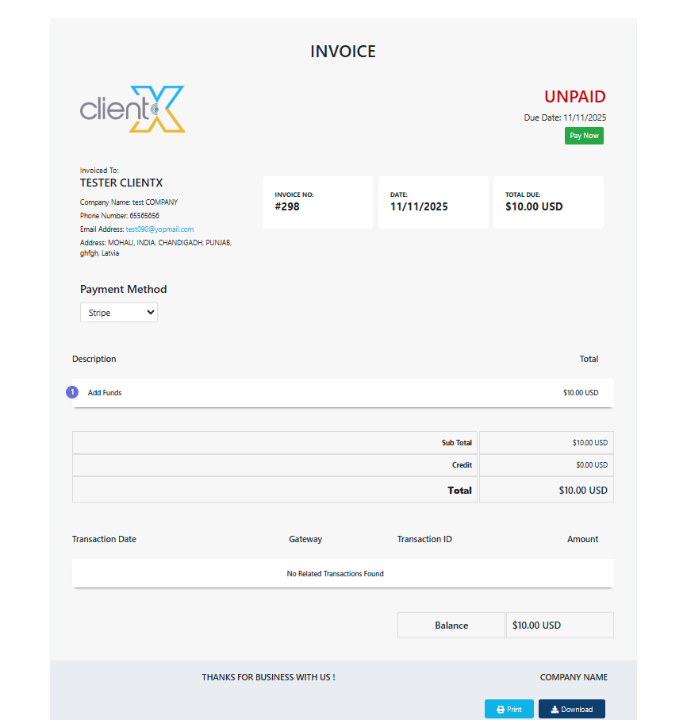This screenshot has width=687, height=720.
Task: Click the Download button label
Action: [577, 710]
